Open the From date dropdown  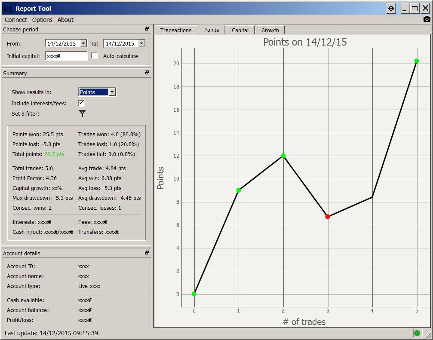(x=83, y=43)
